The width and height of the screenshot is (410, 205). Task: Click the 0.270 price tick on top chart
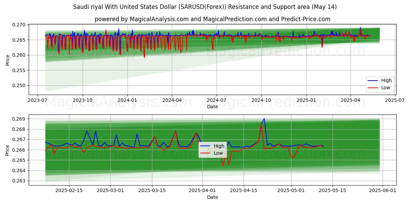pos(19,25)
